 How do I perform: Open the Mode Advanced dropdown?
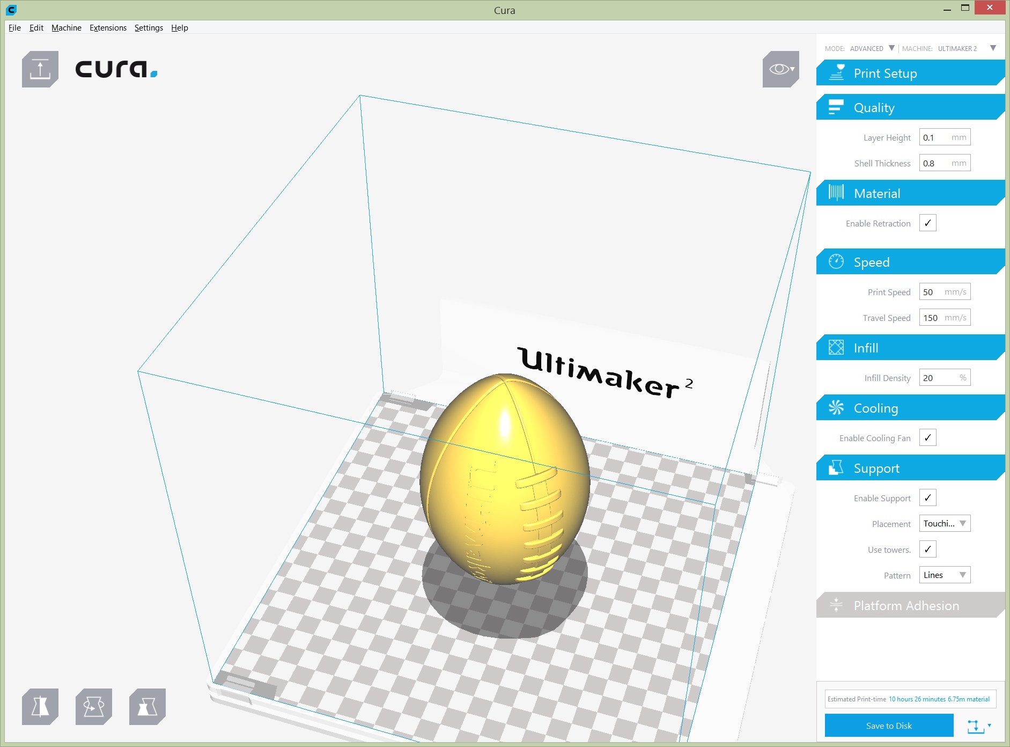[872, 48]
